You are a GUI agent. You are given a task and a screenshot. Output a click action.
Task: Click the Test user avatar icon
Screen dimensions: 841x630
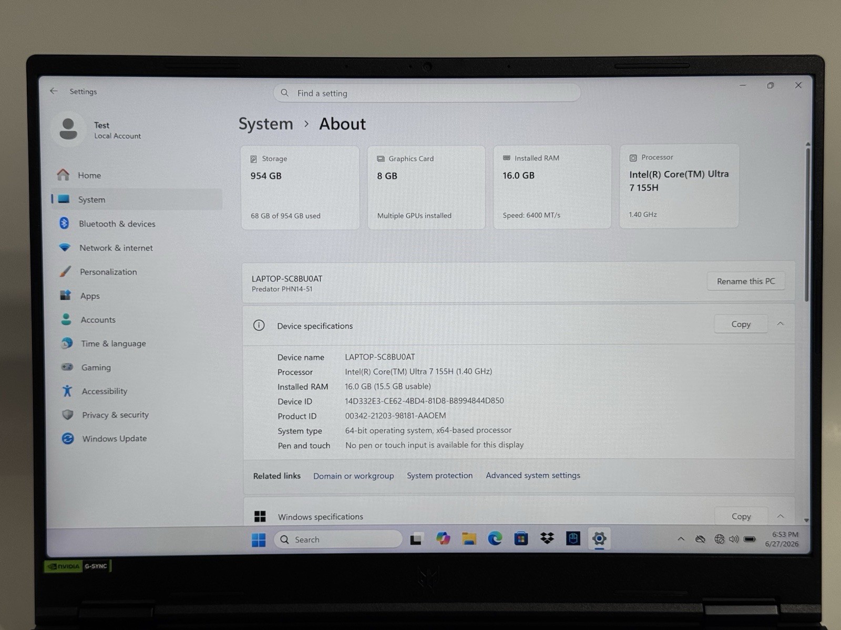68,129
